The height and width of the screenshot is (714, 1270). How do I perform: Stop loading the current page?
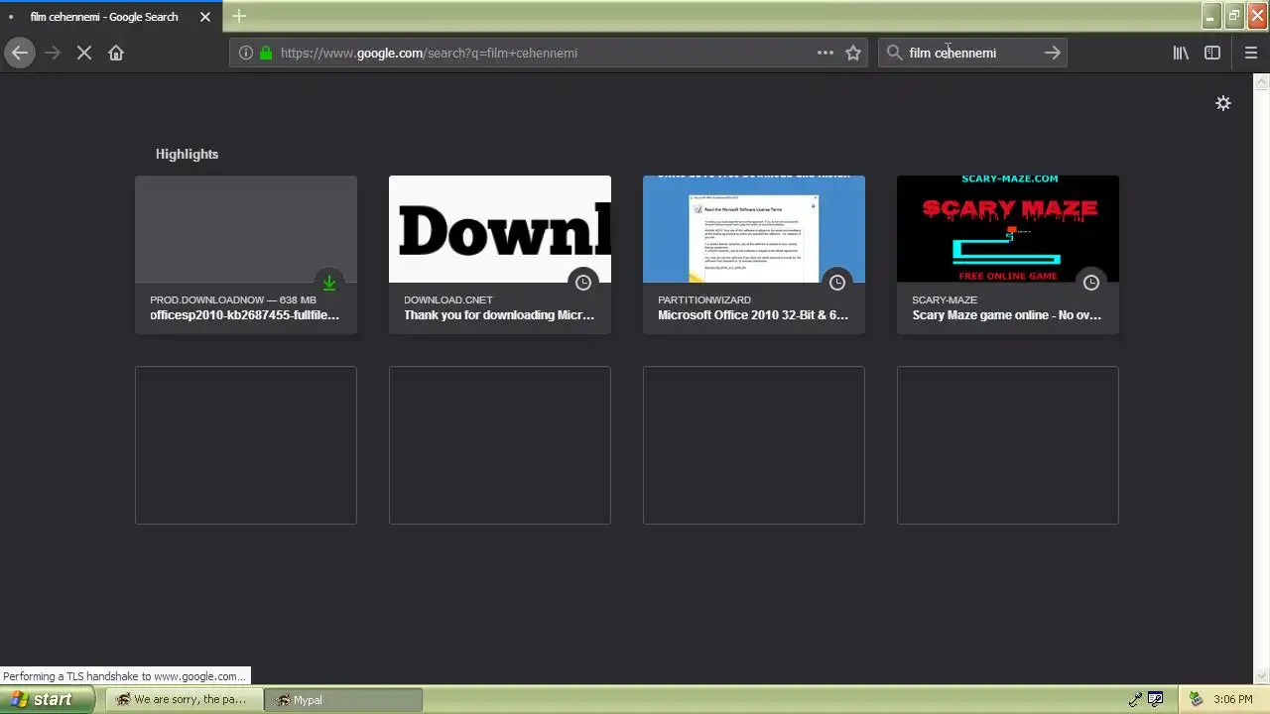pos(84,53)
